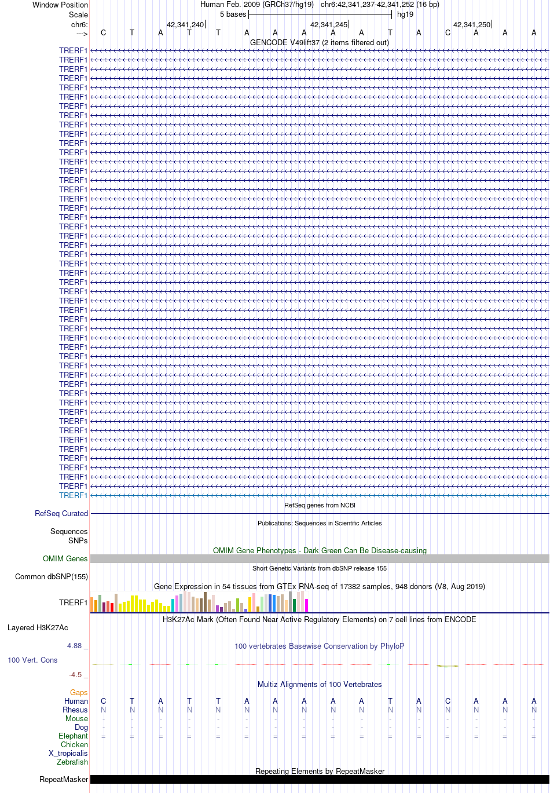Click the Sequences track label
Image resolution: width=550 pixels, height=793 pixels.
point(69,531)
